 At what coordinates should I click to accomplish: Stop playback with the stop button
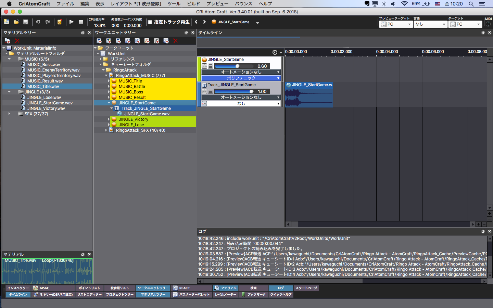coord(81,22)
